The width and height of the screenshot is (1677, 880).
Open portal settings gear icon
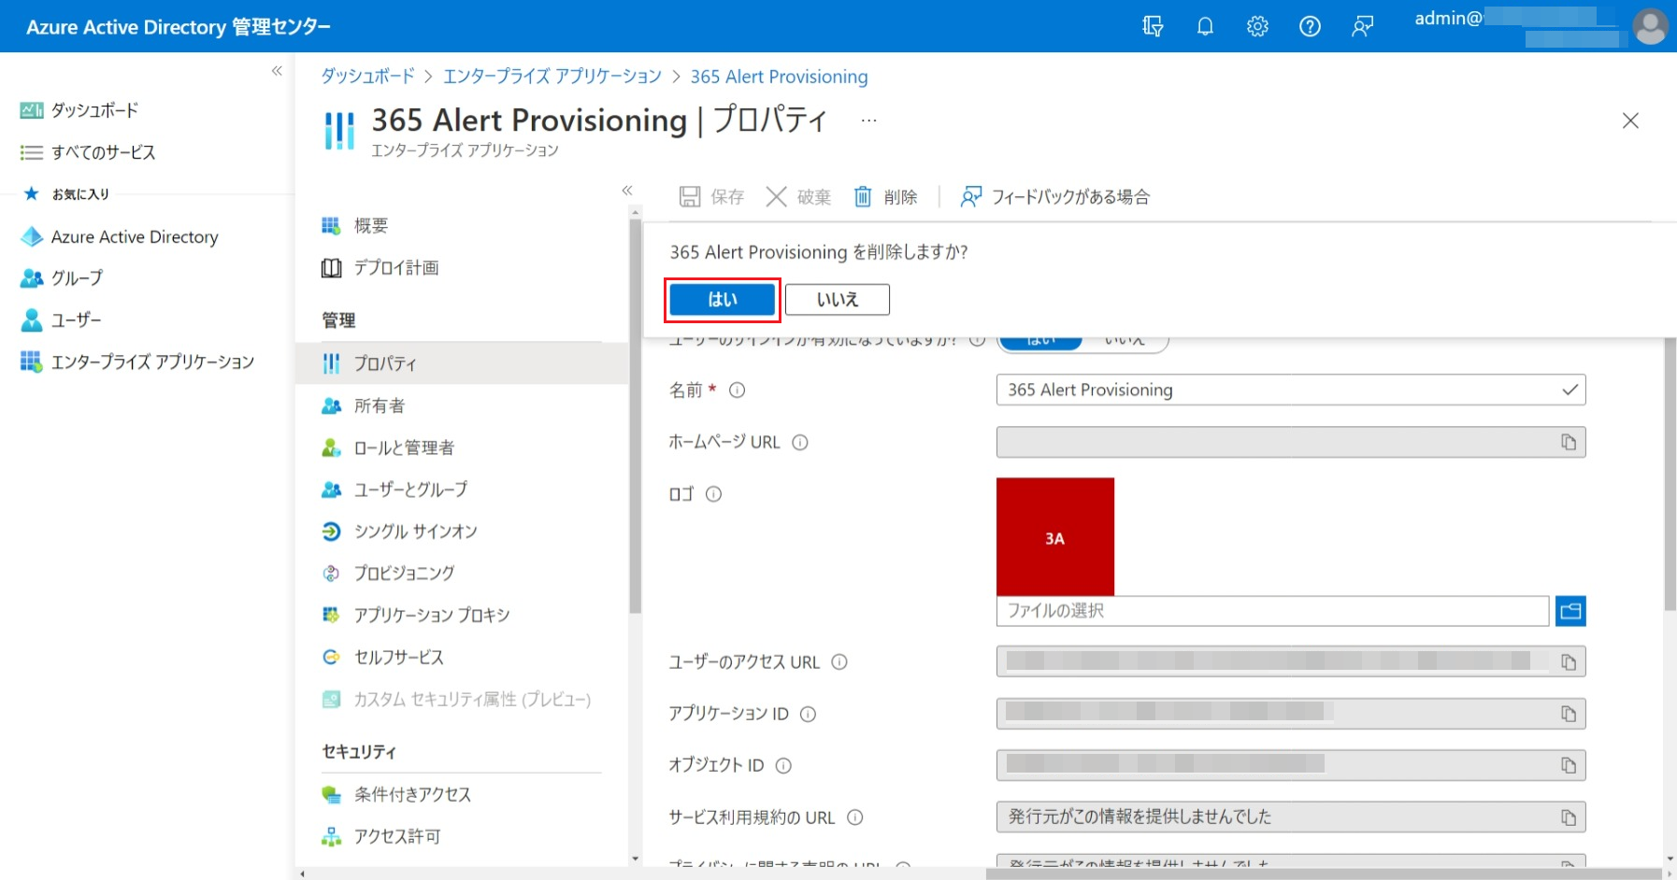point(1257,26)
